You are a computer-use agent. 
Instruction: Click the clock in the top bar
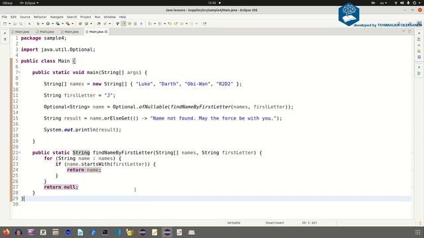click(x=212, y=3)
